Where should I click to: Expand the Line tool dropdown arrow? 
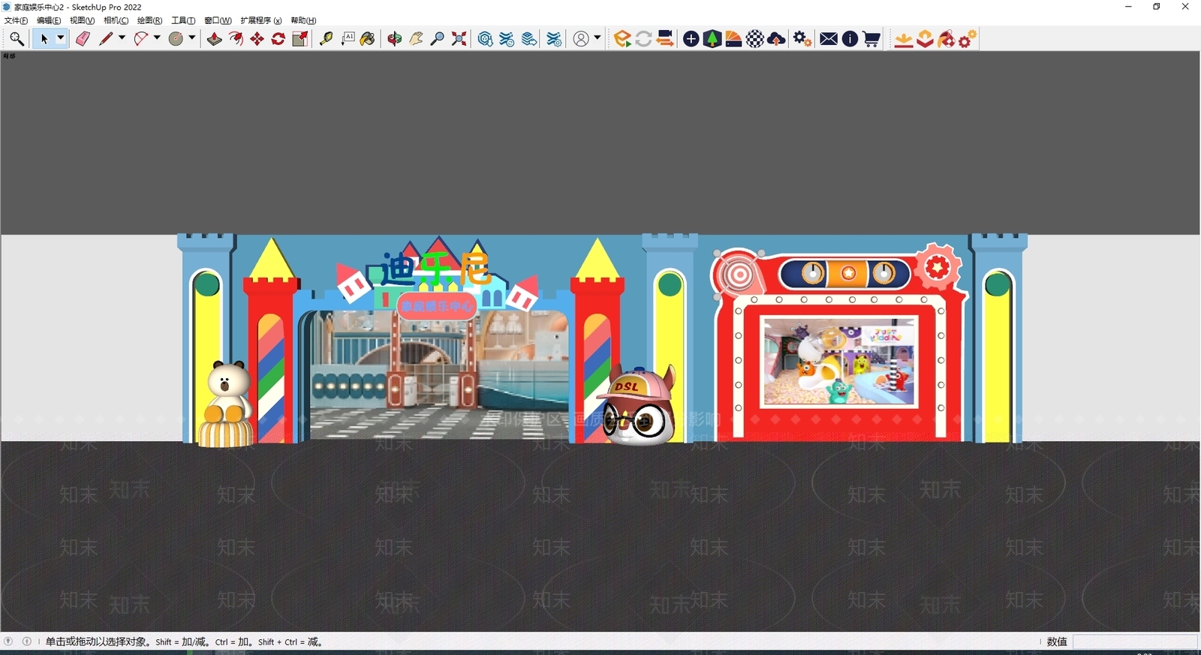tap(122, 38)
